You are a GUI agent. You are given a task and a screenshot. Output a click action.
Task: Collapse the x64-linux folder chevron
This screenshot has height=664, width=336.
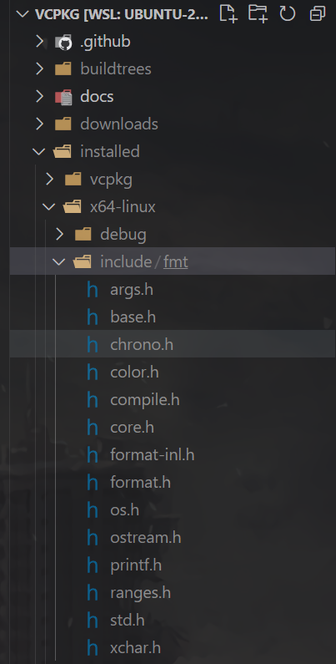click(x=49, y=206)
